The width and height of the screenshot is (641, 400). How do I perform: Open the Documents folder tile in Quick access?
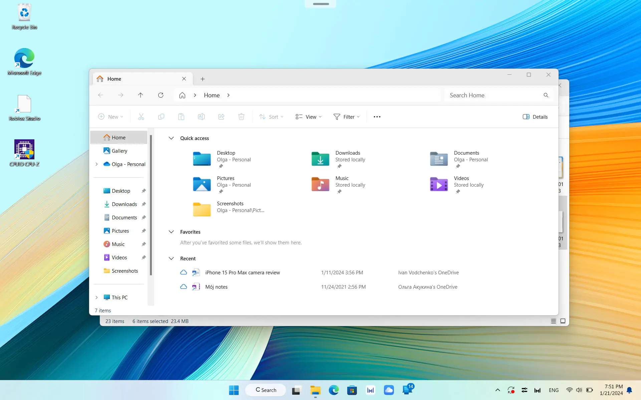[x=459, y=159]
